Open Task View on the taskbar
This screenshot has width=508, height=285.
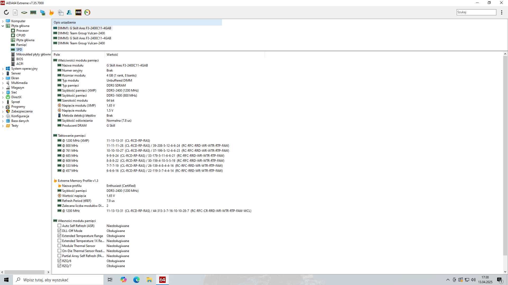click(110, 280)
